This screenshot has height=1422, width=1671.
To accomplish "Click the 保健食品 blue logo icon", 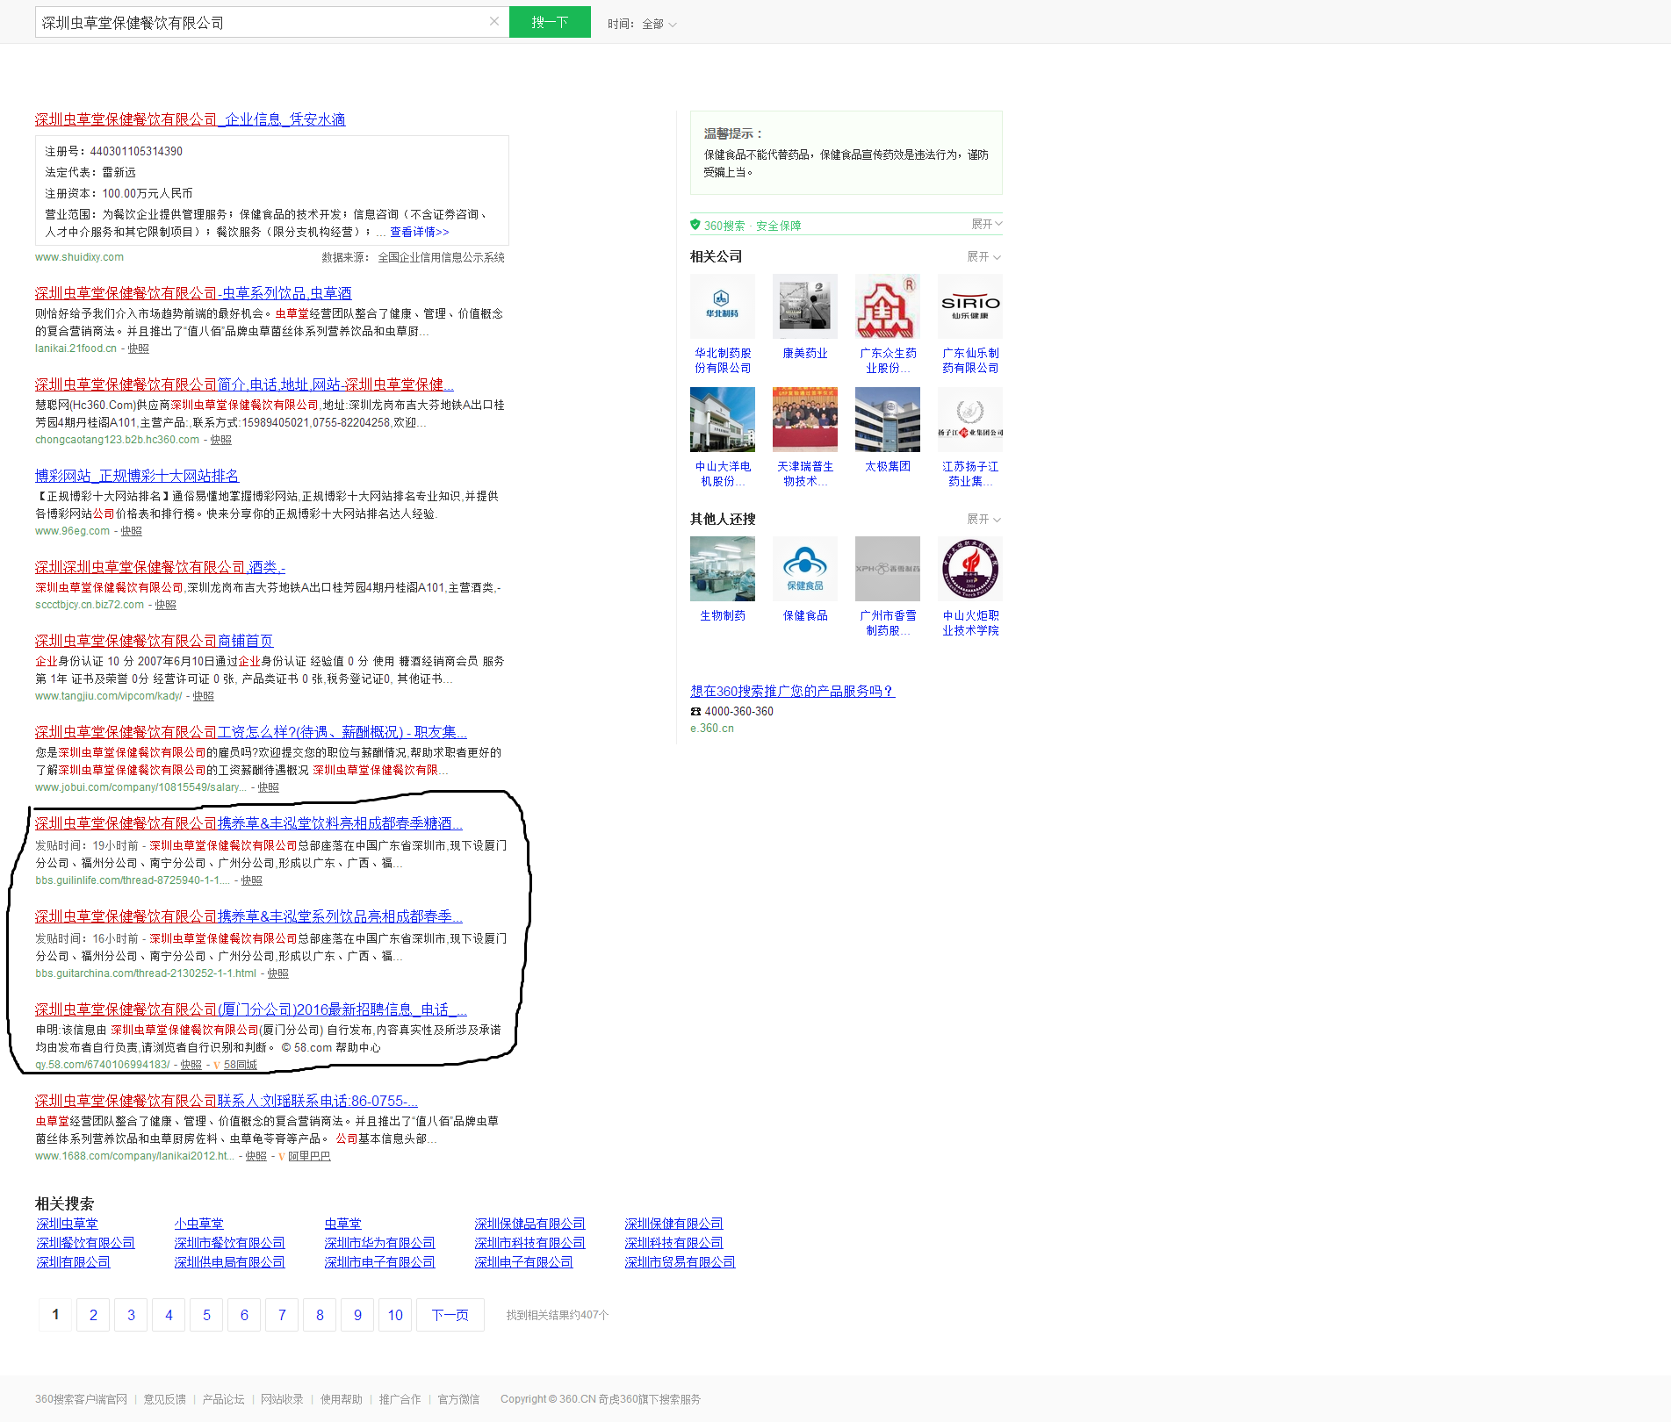I will [x=805, y=569].
